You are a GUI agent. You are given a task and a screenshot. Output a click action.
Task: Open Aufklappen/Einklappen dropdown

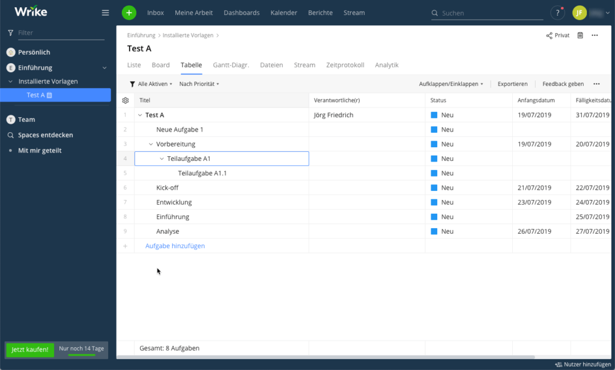coord(451,84)
